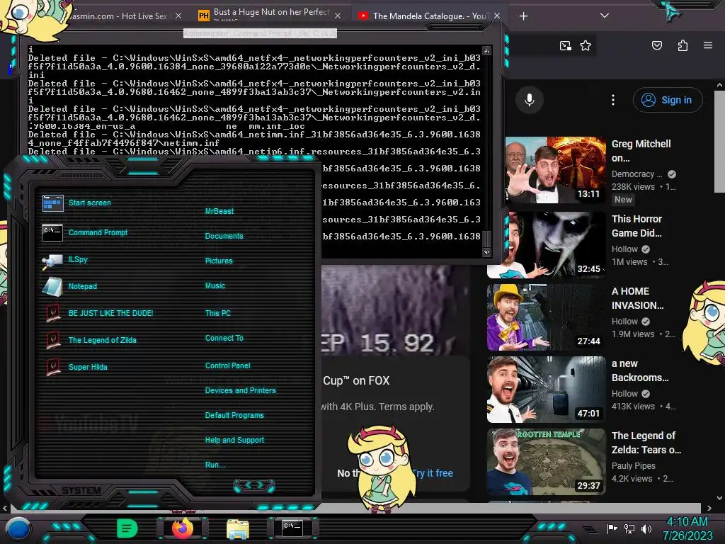Open Firefox extensions puzzle icon
The width and height of the screenshot is (725, 544).
coord(683,45)
